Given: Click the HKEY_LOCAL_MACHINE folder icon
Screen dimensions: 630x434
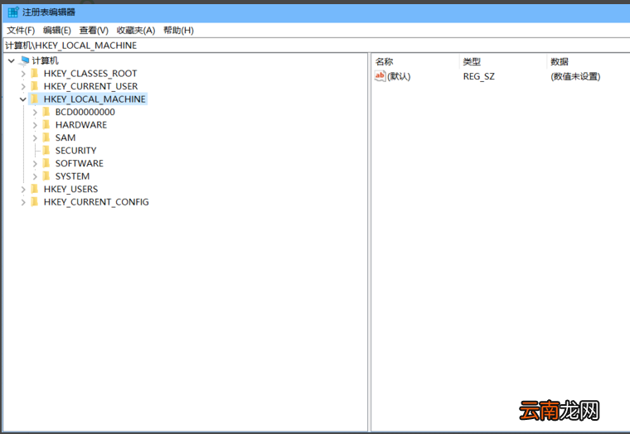Looking at the screenshot, I should point(35,99).
